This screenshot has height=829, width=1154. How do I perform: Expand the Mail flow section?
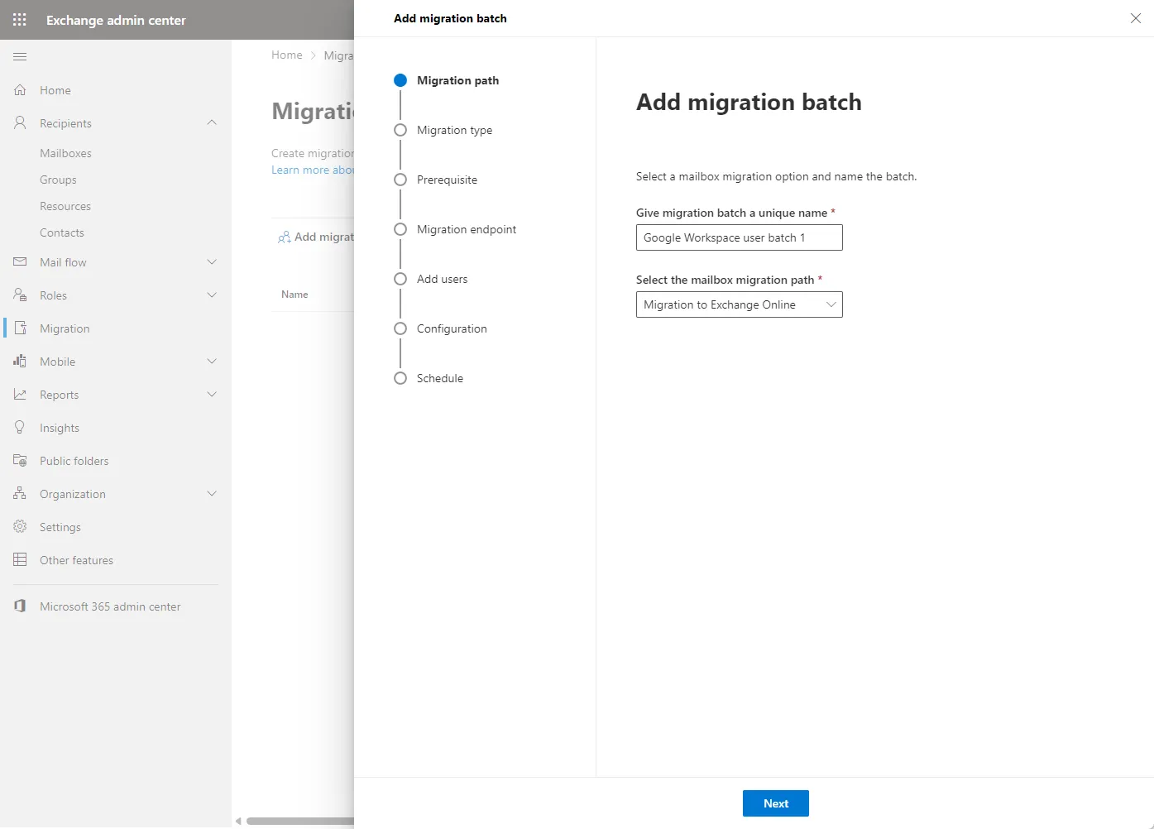[x=213, y=261]
